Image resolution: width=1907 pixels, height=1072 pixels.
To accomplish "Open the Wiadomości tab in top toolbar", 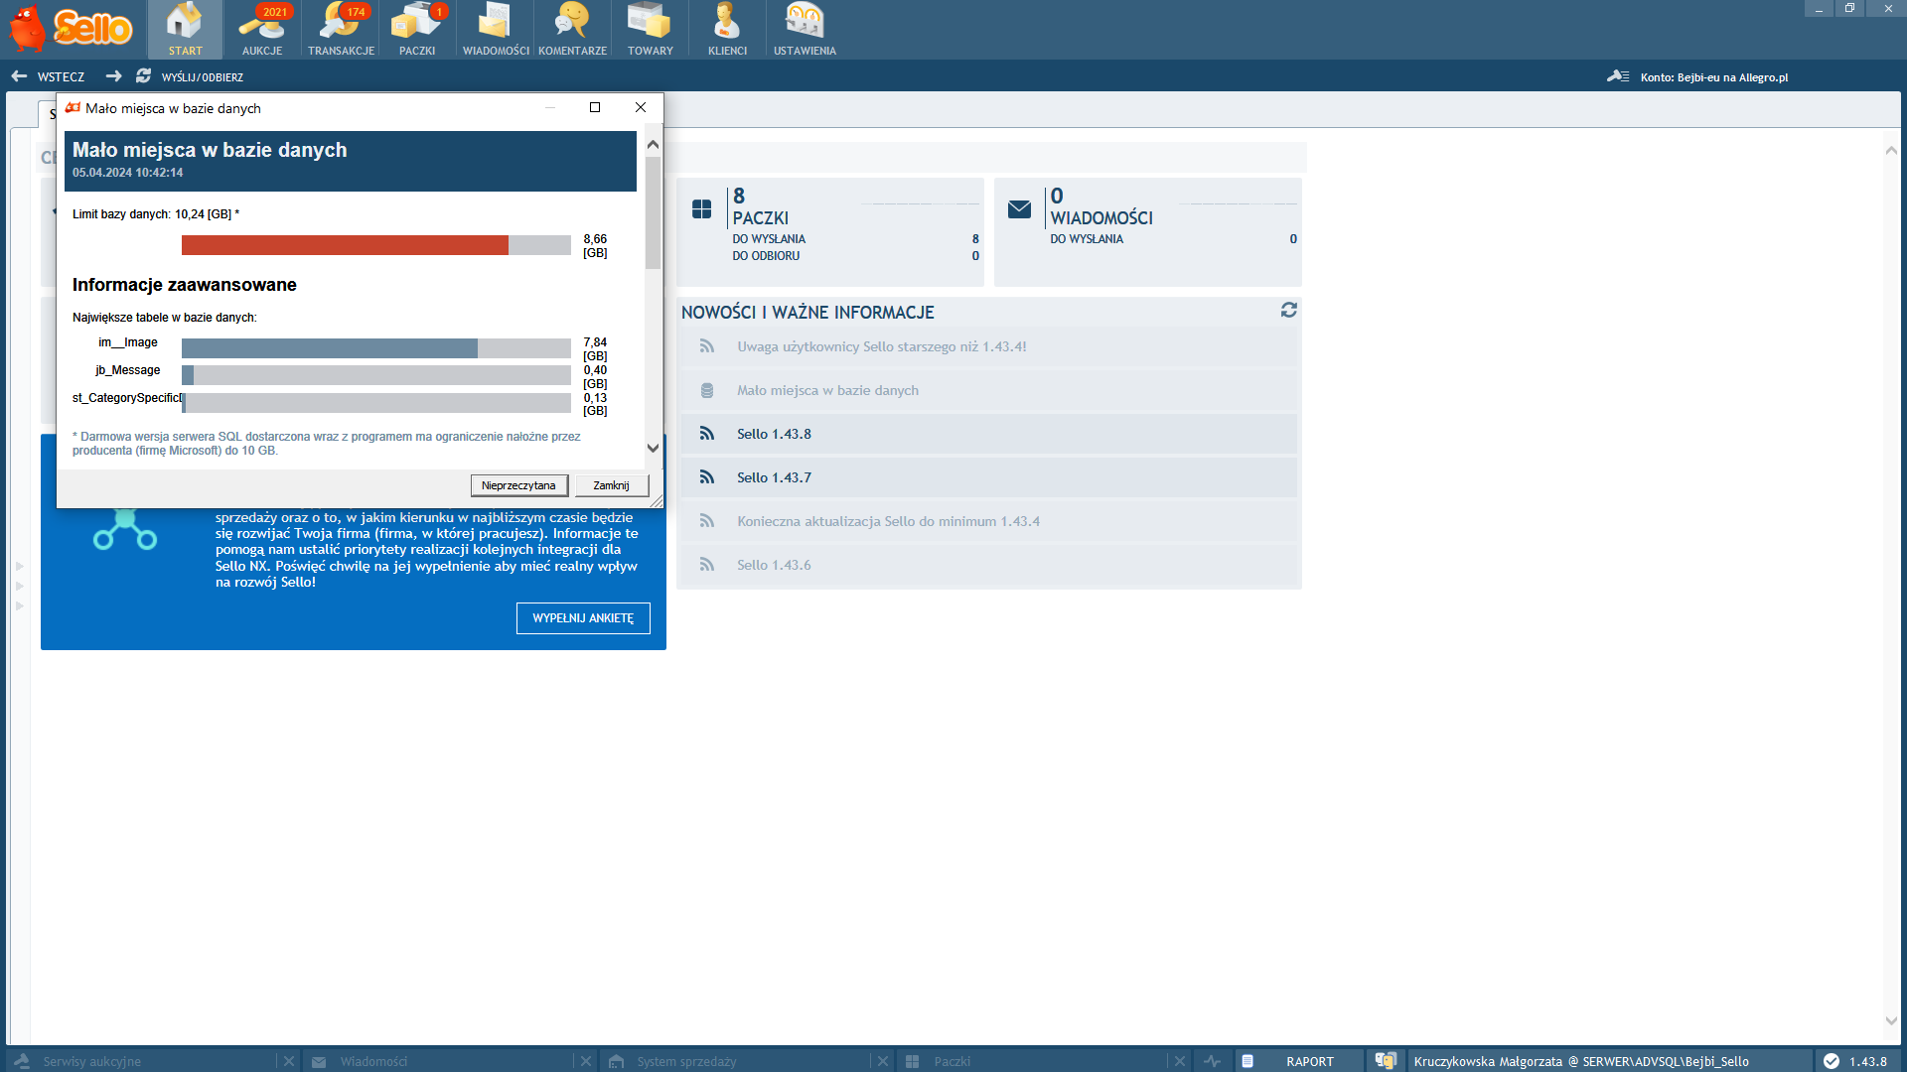I will click(x=495, y=29).
